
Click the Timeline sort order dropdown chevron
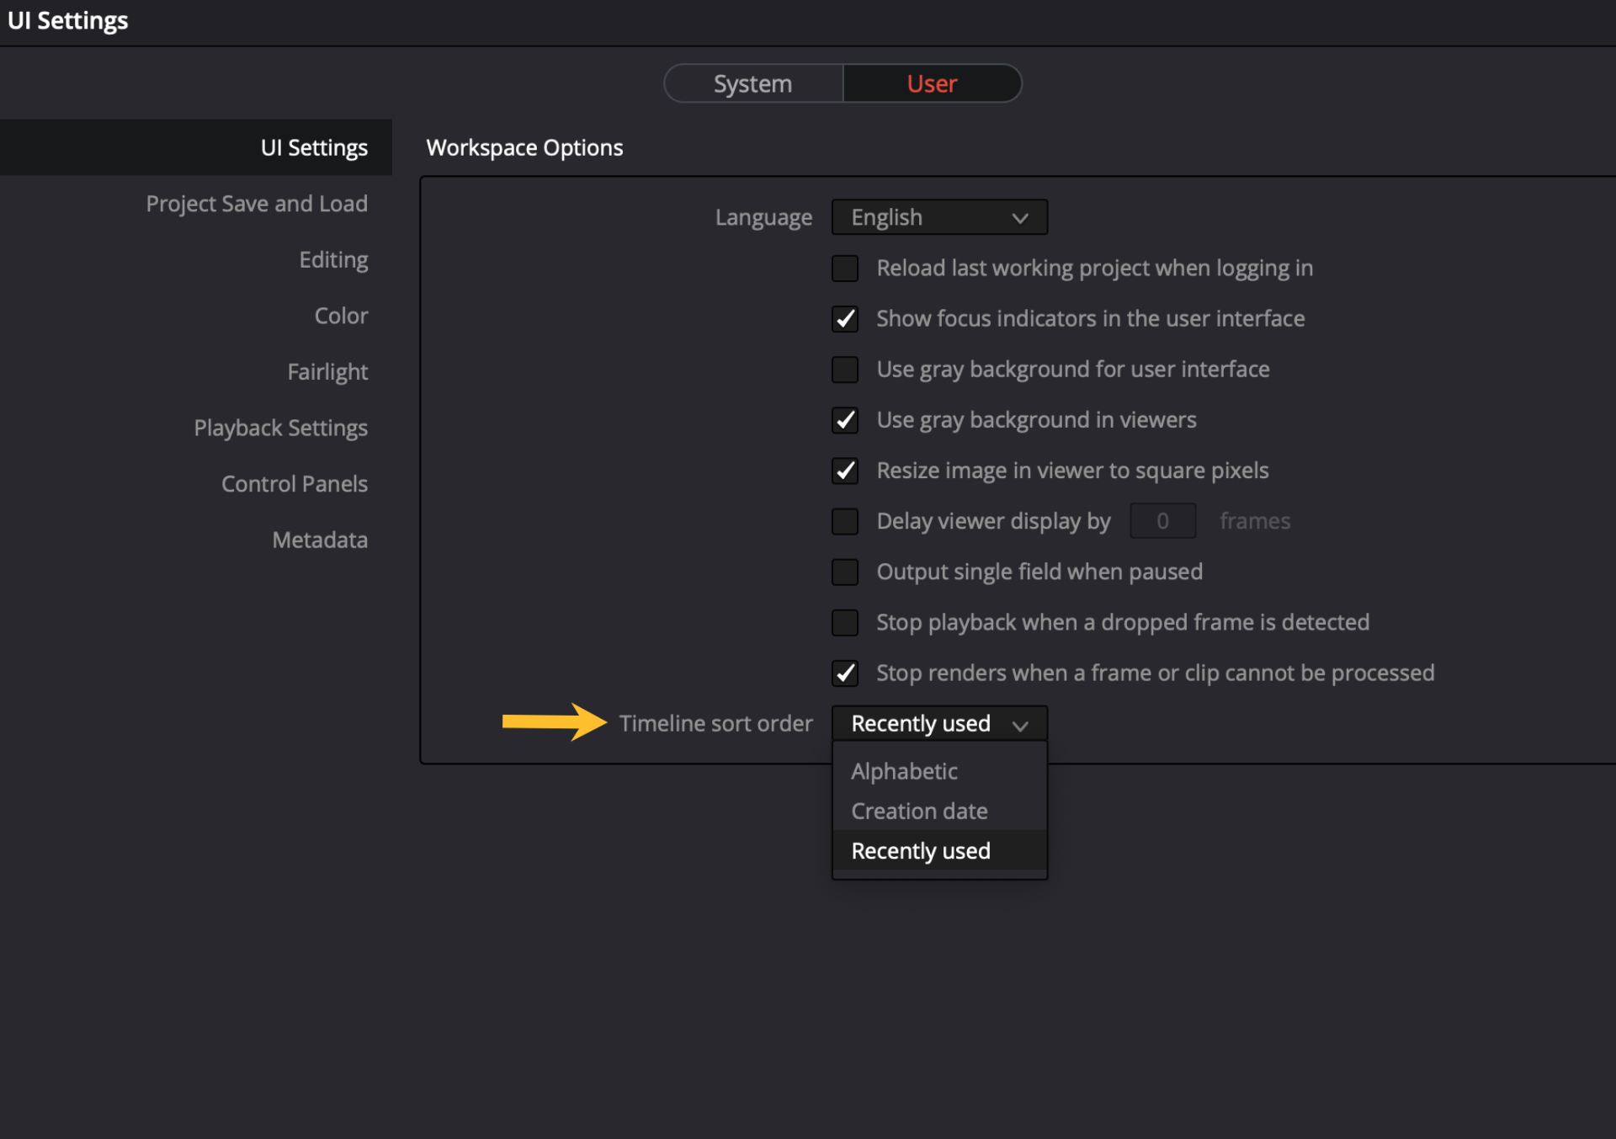tap(1020, 725)
